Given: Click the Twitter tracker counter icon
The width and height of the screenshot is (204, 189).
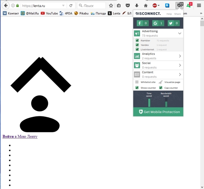Looking at the screenshot, I should pos(171,23).
